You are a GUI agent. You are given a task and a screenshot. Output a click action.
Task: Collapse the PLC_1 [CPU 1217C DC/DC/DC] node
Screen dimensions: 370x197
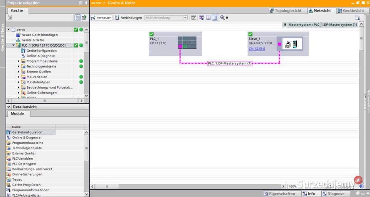[13, 45]
